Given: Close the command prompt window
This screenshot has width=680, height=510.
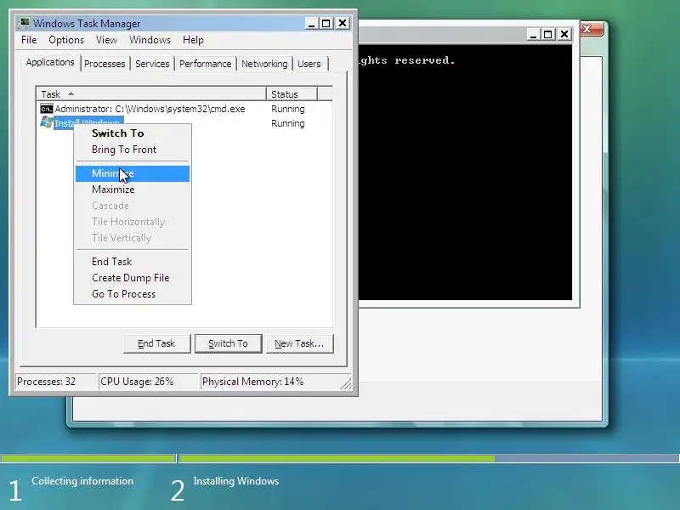Looking at the screenshot, I should 564,34.
